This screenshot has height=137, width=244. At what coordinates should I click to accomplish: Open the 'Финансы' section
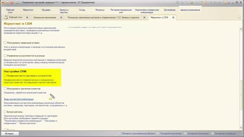pyautogui.click(x=100, y=10)
